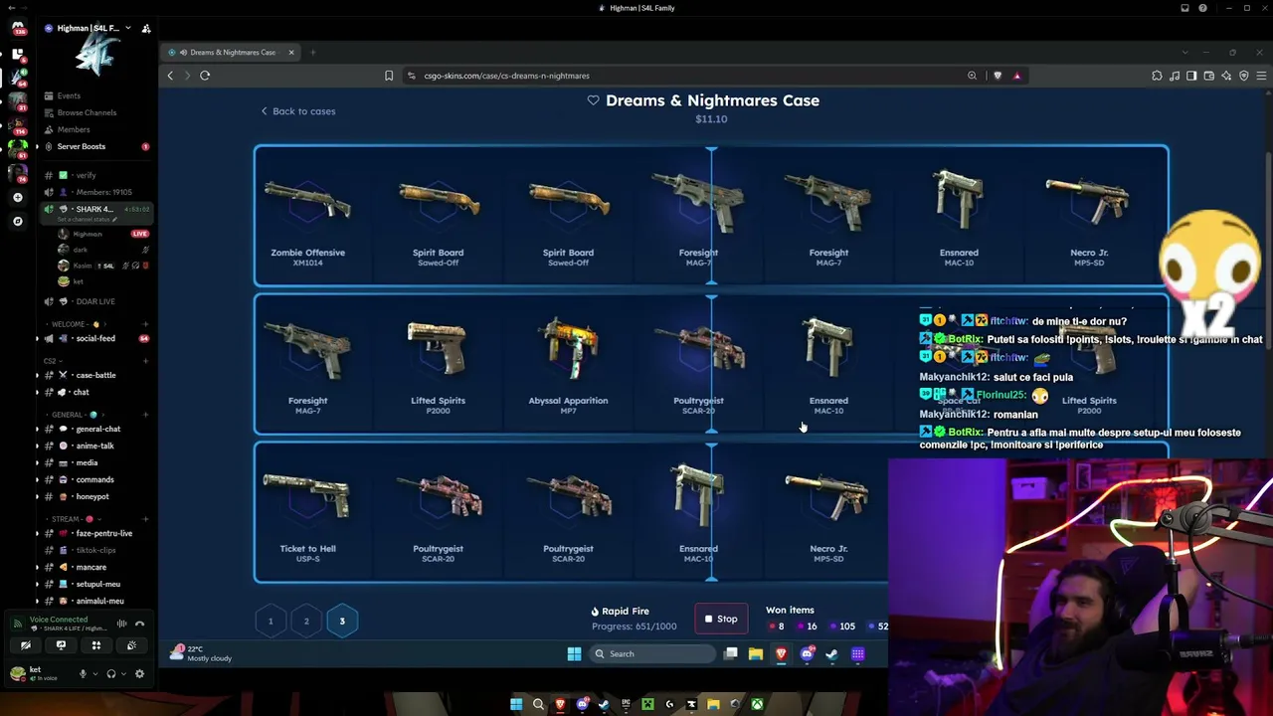Image resolution: width=1273 pixels, height=716 pixels.
Task: Open the browser tab list dropdown arrow
Action: 1184,52
